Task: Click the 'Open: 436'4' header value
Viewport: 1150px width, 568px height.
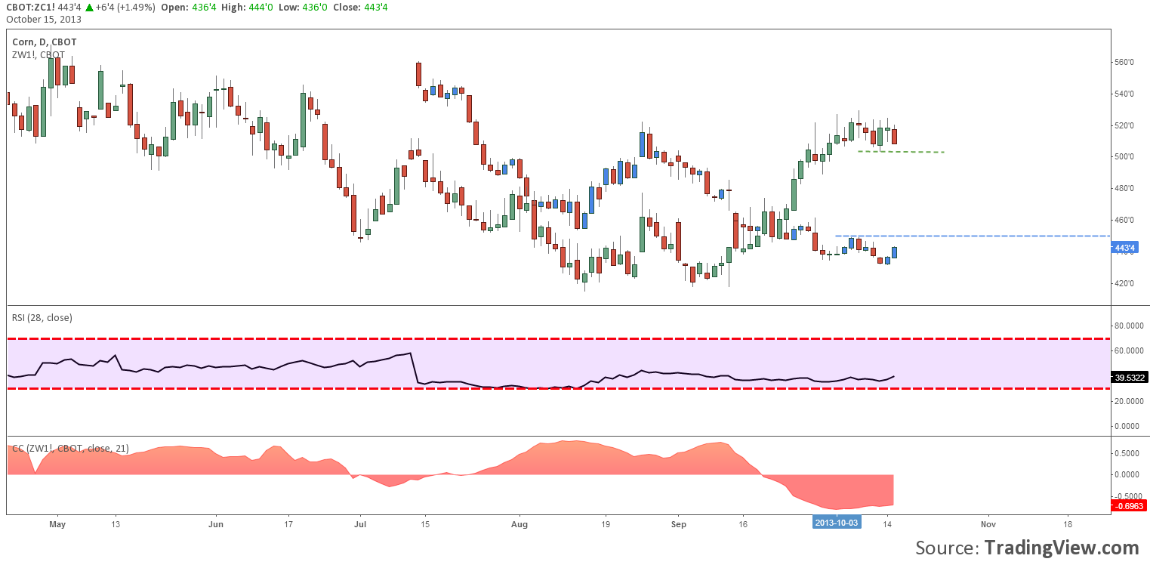Action: click(190, 8)
